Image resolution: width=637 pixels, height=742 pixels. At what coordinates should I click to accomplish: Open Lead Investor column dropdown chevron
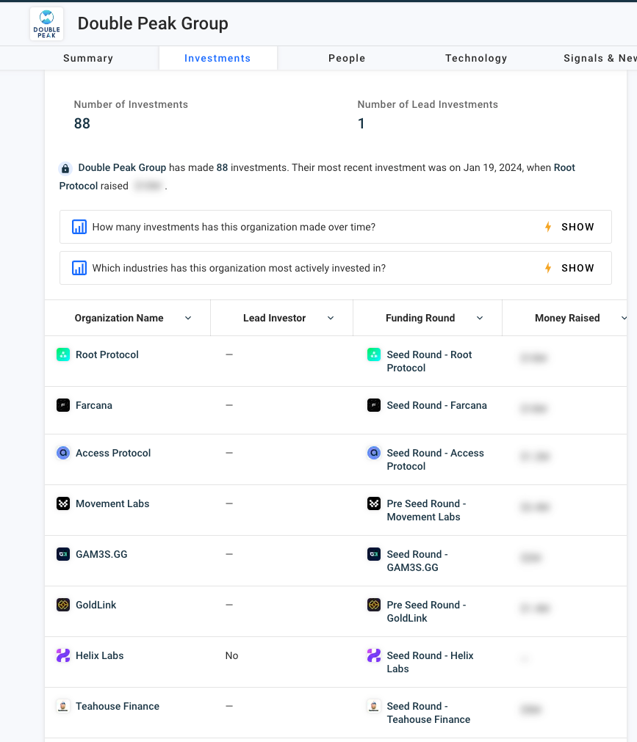pos(331,318)
